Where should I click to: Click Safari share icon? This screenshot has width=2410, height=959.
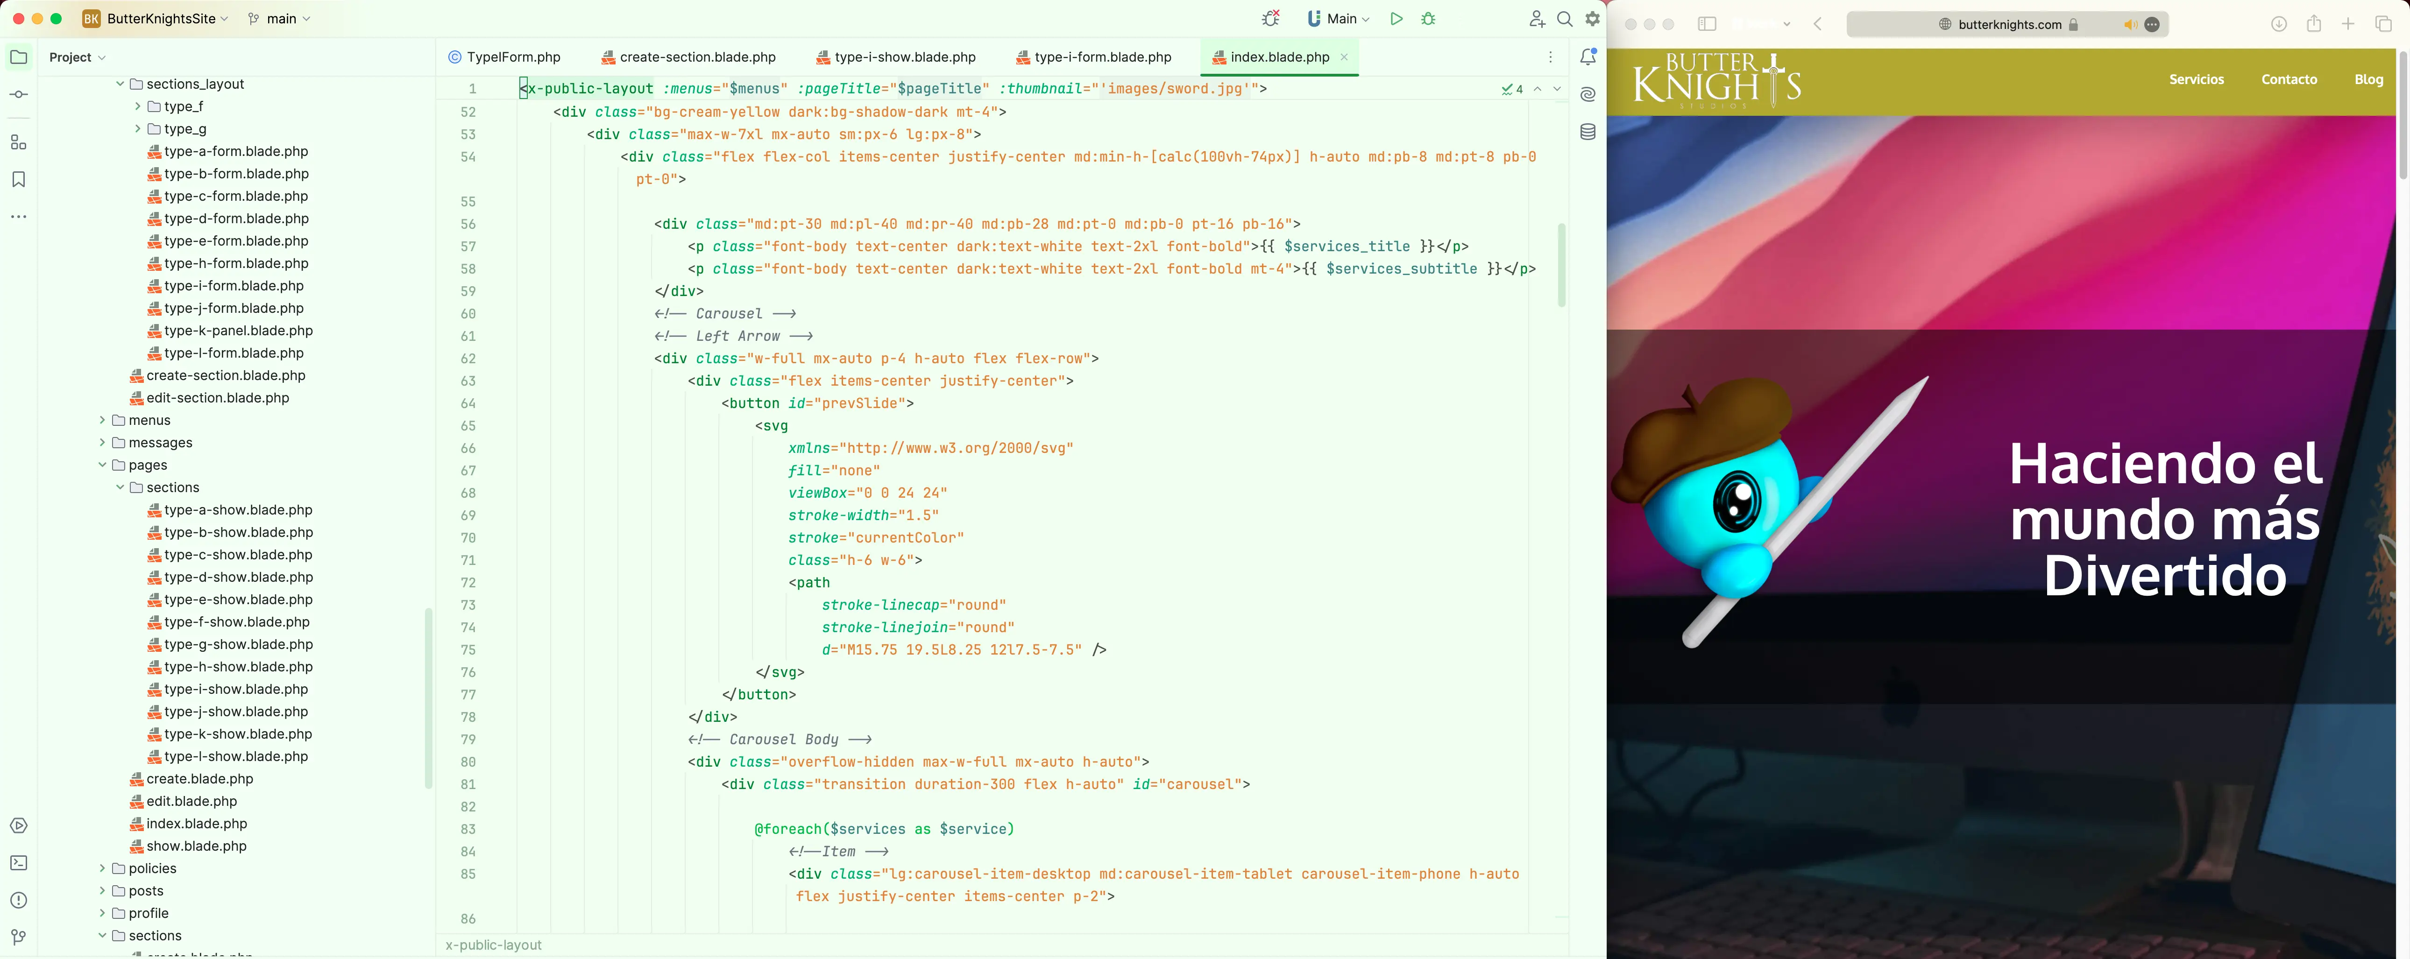click(x=2314, y=23)
